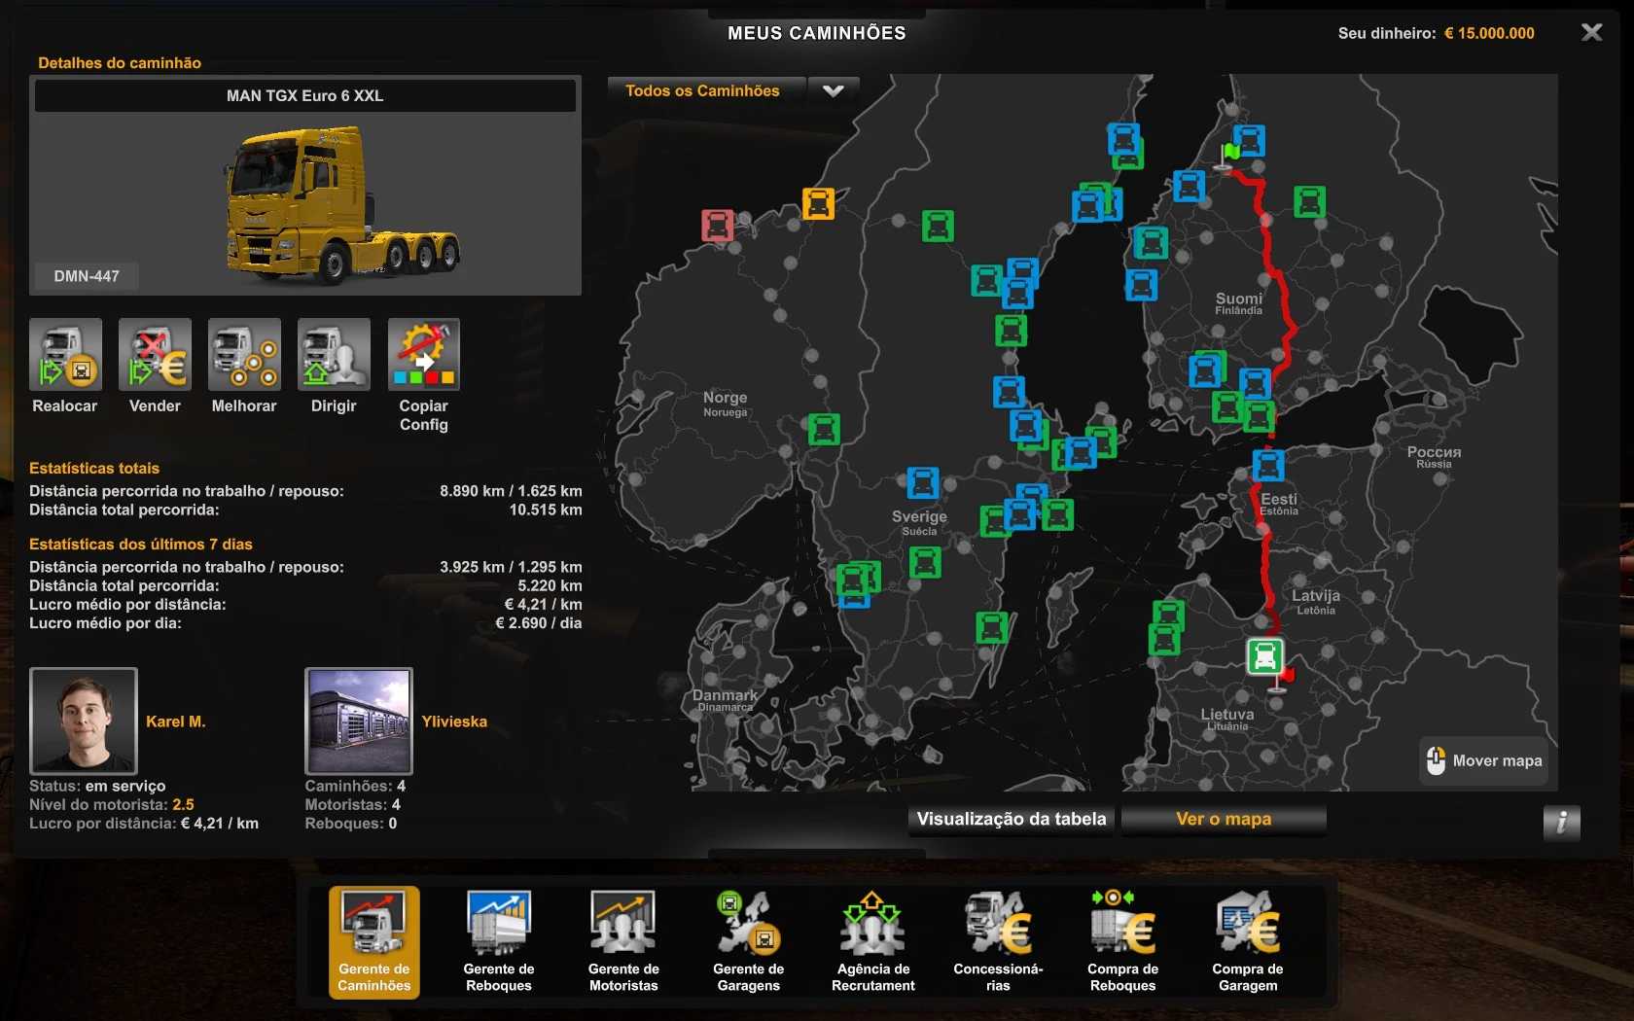
Task: Click the Dirigir truck icon
Action: point(334,355)
